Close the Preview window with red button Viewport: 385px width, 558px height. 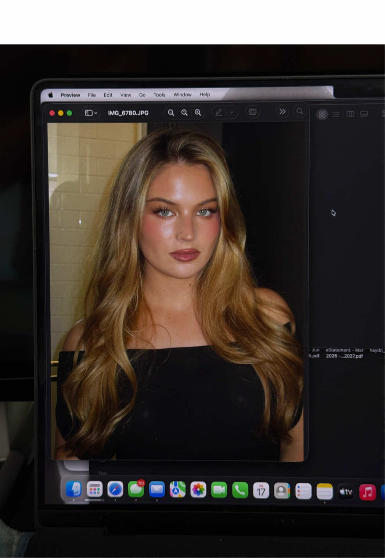52,113
